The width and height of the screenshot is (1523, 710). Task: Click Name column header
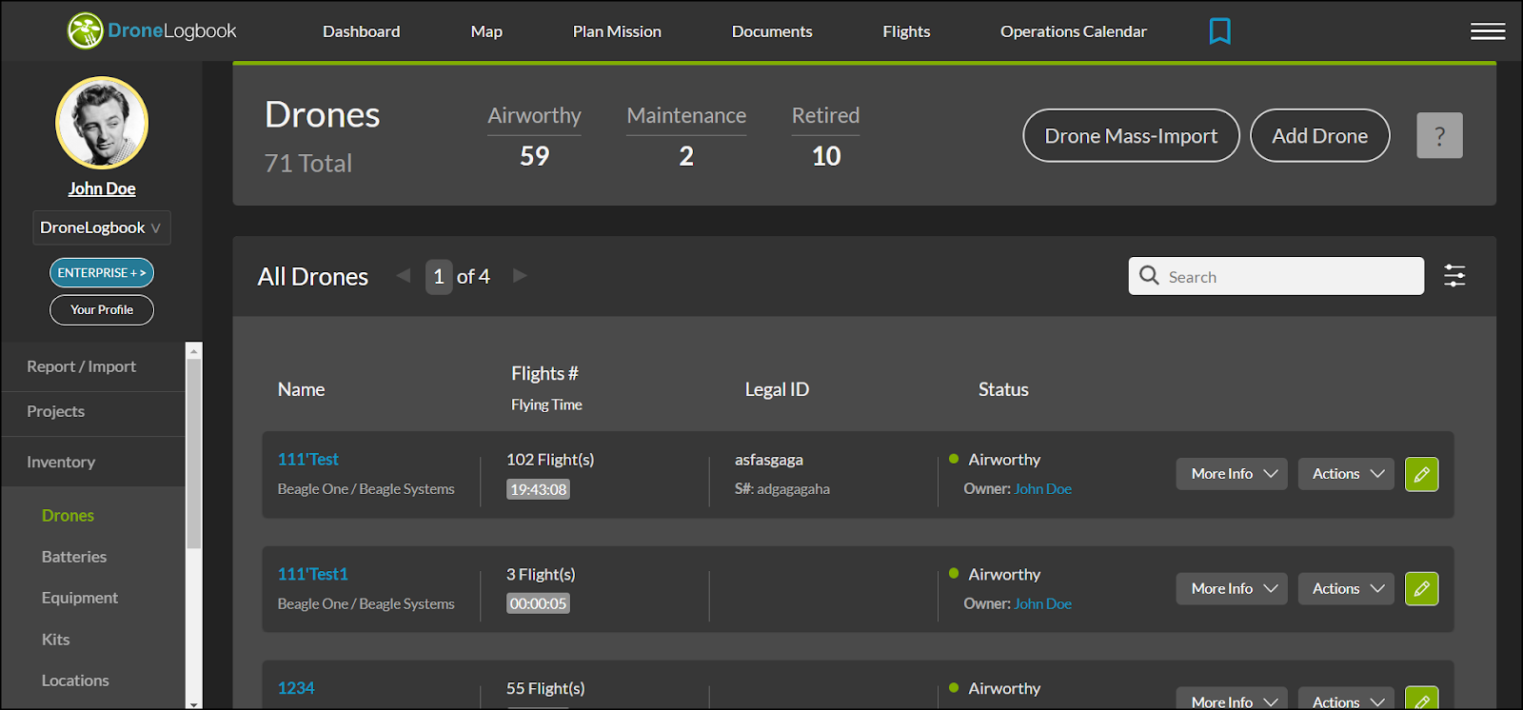click(x=301, y=389)
